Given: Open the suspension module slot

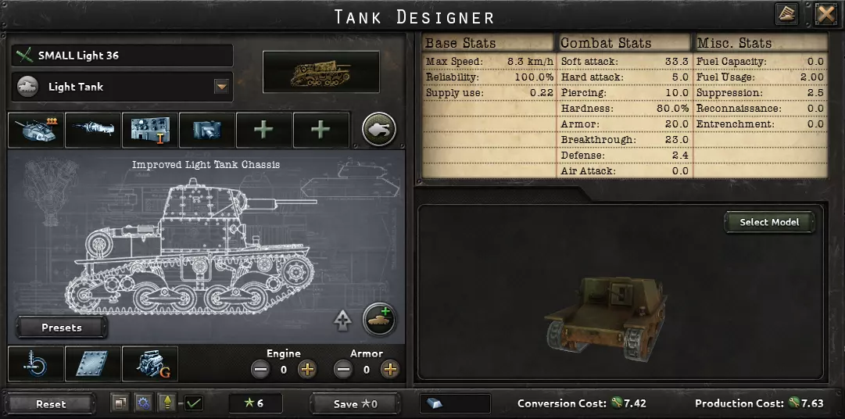Looking at the screenshot, I should 36,364.
